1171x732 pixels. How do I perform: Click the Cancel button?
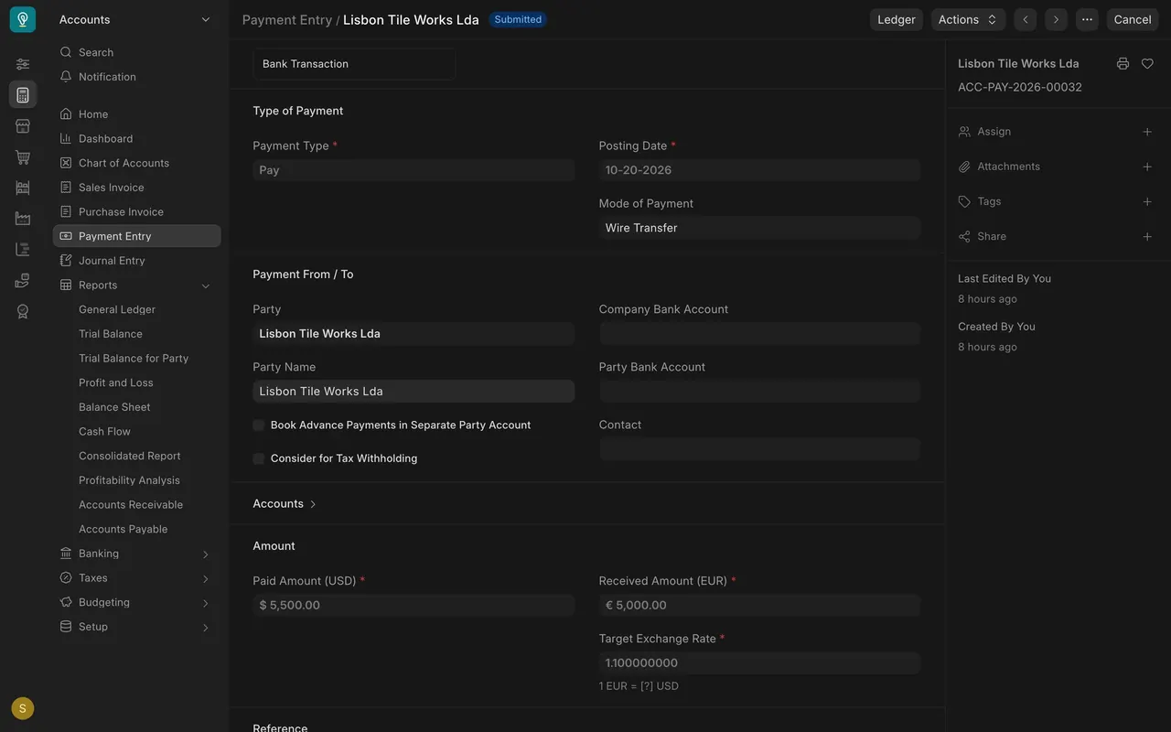(x=1133, y=19)
